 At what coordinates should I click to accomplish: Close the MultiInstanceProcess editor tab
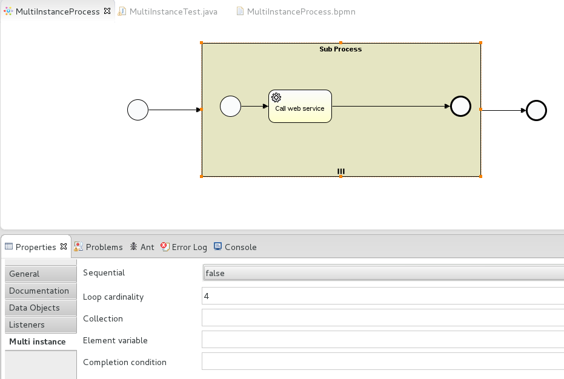(x=107, y=12)
